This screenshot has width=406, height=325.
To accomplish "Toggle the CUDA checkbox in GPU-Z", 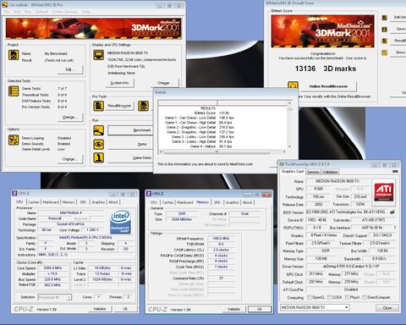I will pos(329,297).
